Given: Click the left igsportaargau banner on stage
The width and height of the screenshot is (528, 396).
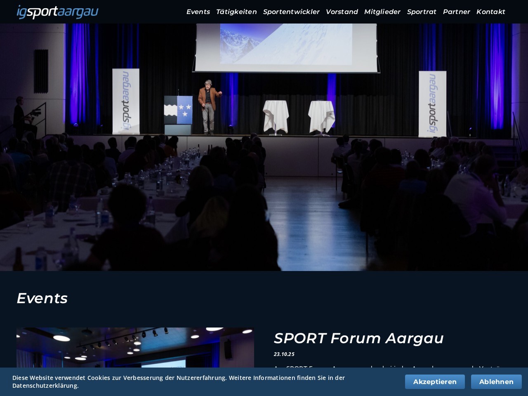Looking at the screenshot, I should pyautogui.click(x=126, y=101).
